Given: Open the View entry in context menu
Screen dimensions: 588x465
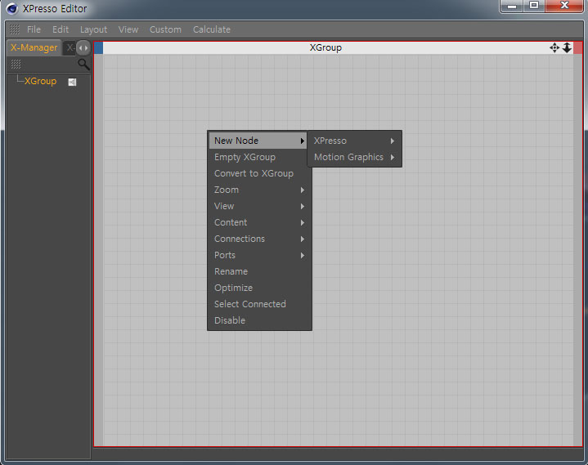Looking at the screenshot, I should pyautogui.click(x=259, y=206).
